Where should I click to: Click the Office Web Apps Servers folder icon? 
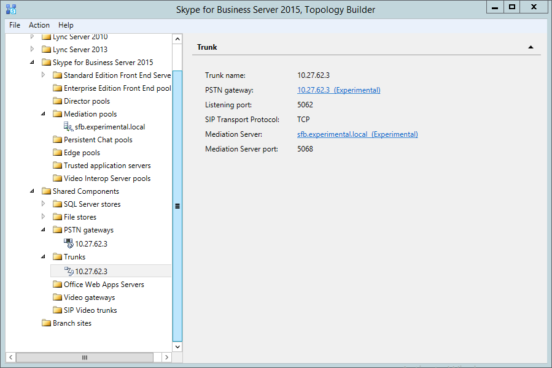(57, 285)
